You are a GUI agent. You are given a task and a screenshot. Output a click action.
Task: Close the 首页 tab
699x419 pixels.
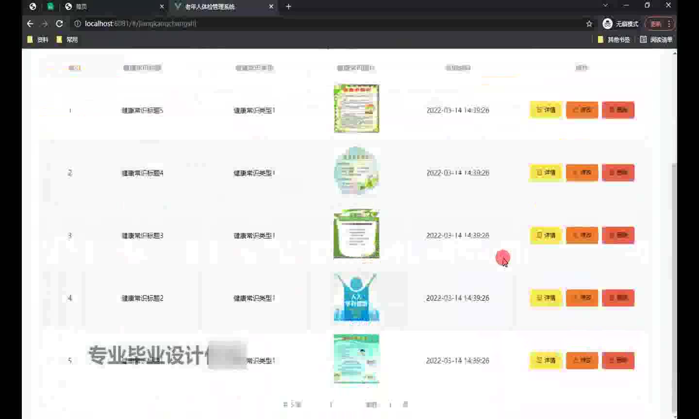(162, 6)
